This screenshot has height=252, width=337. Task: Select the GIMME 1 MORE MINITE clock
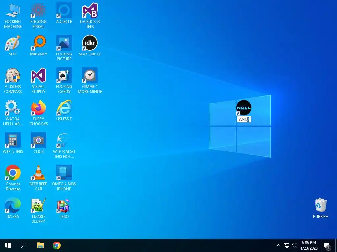point(90,75)
